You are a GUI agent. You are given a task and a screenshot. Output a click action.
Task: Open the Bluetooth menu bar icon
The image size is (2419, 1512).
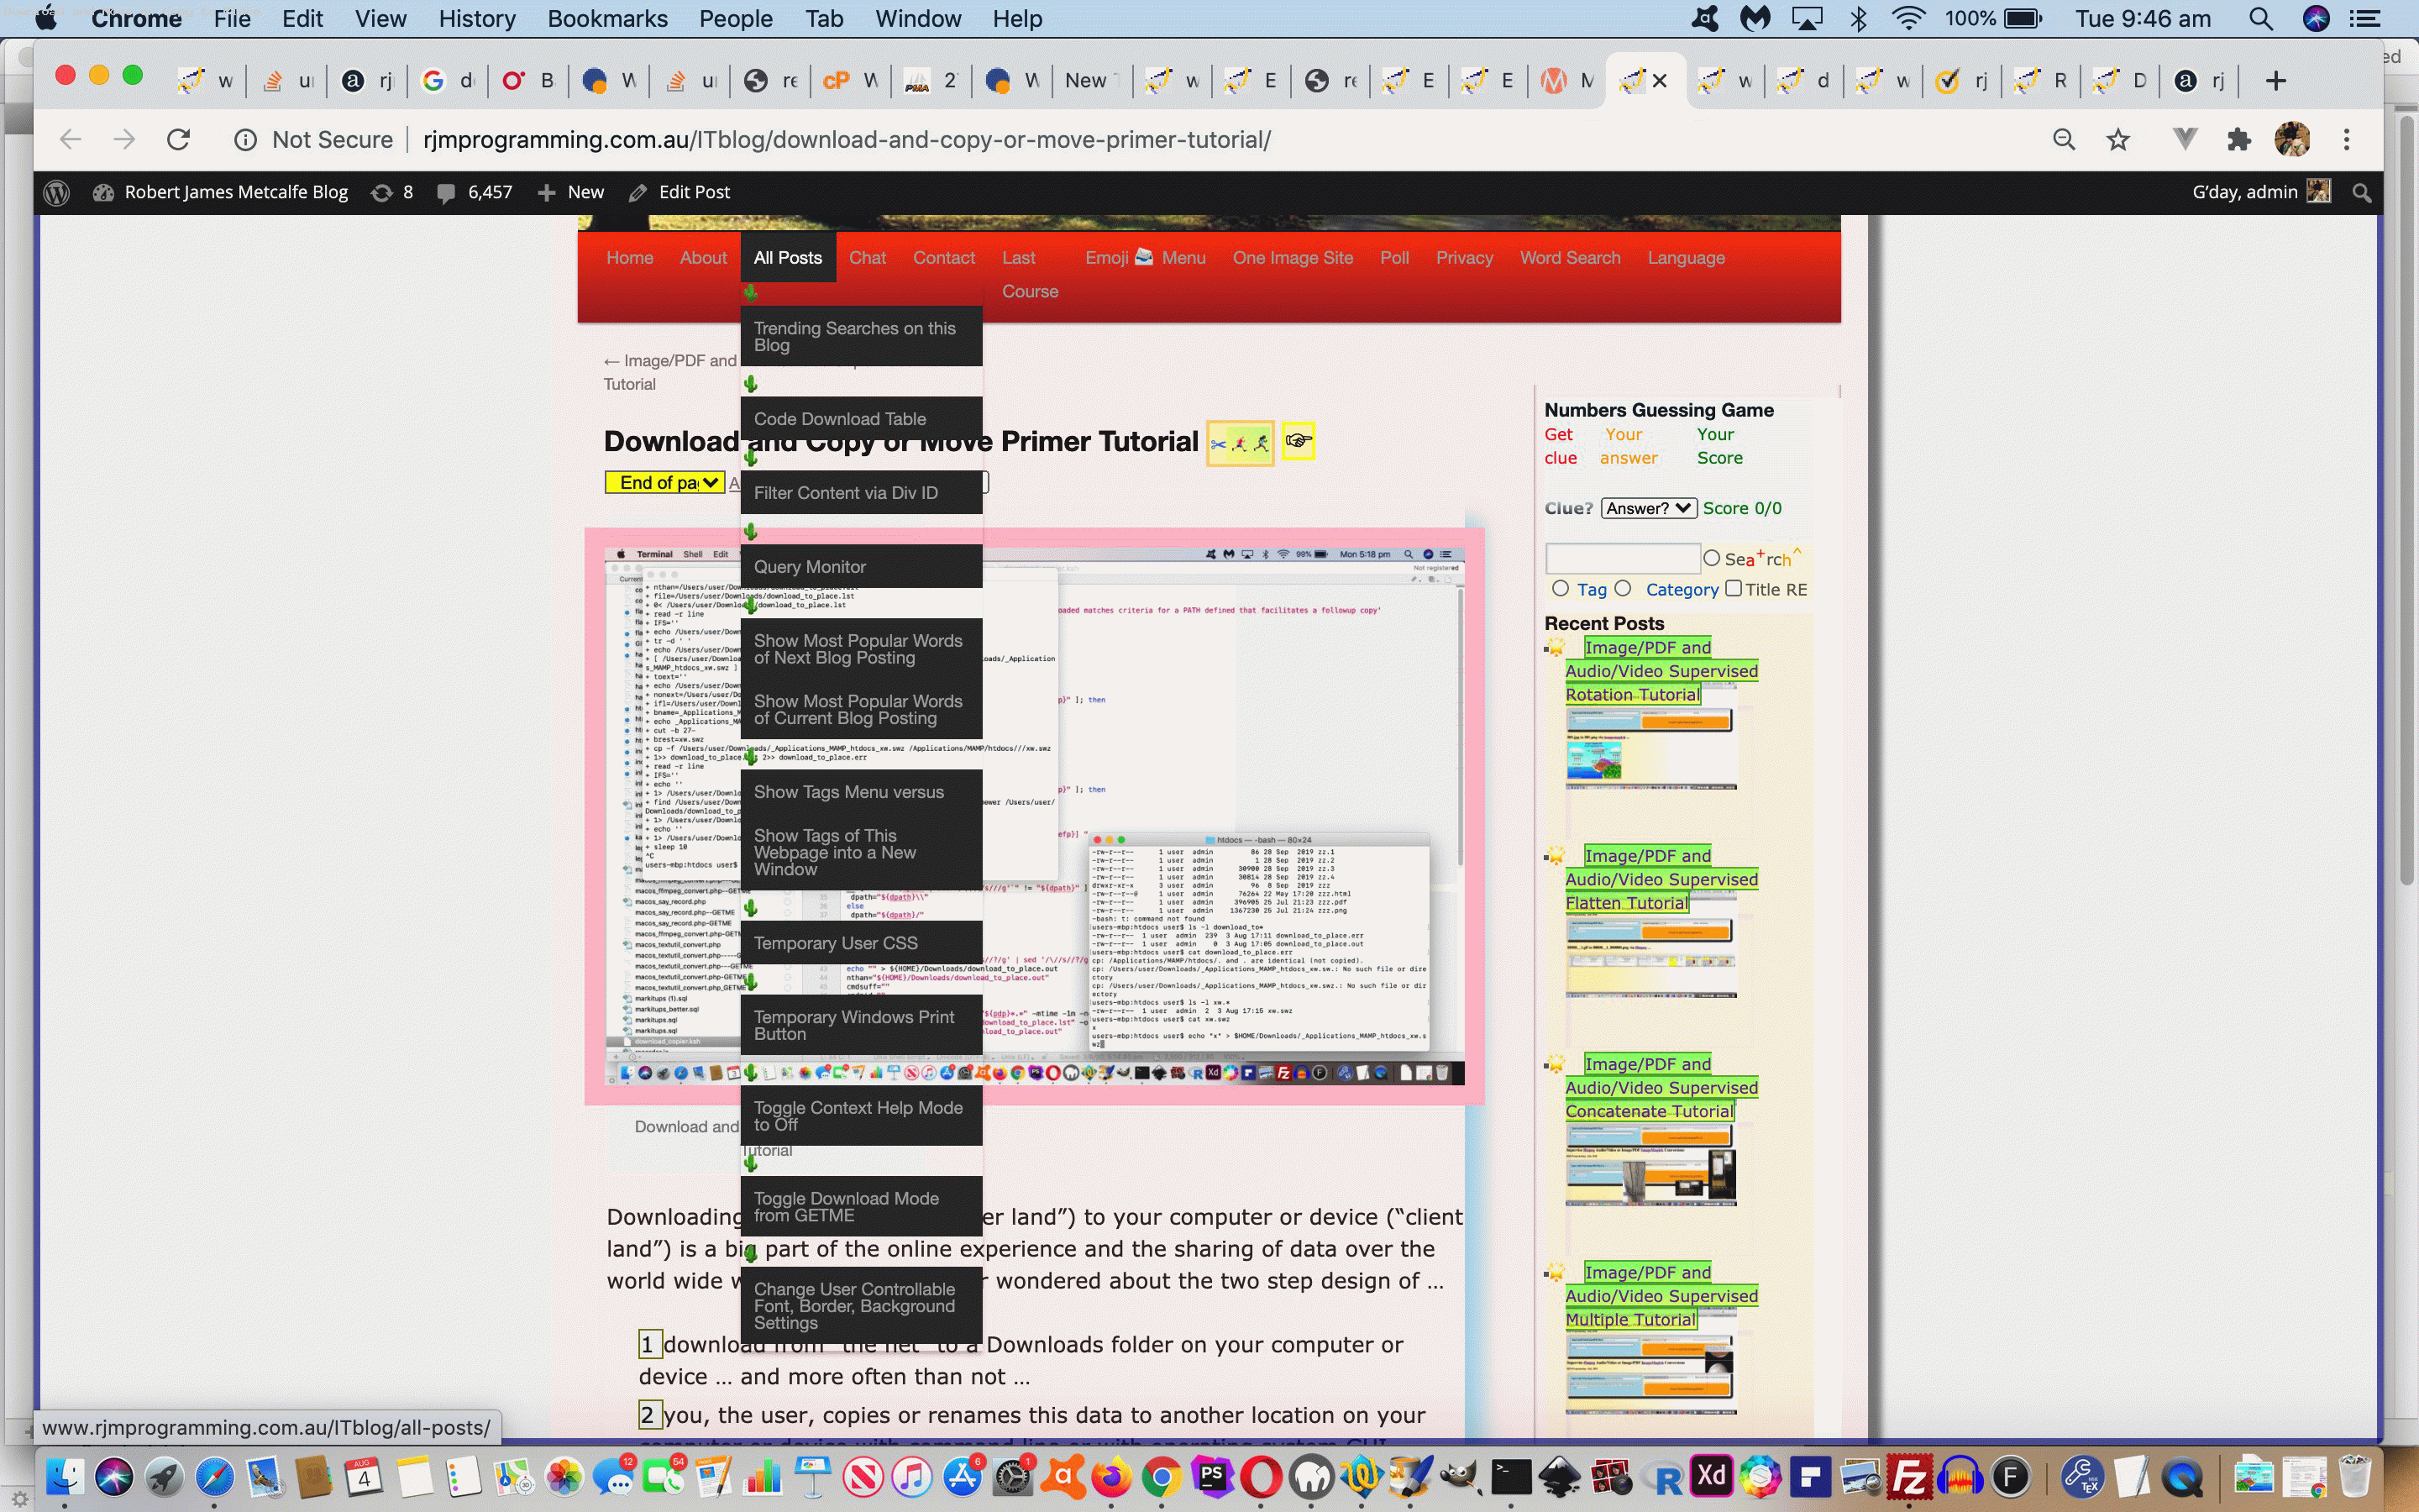1858,19
